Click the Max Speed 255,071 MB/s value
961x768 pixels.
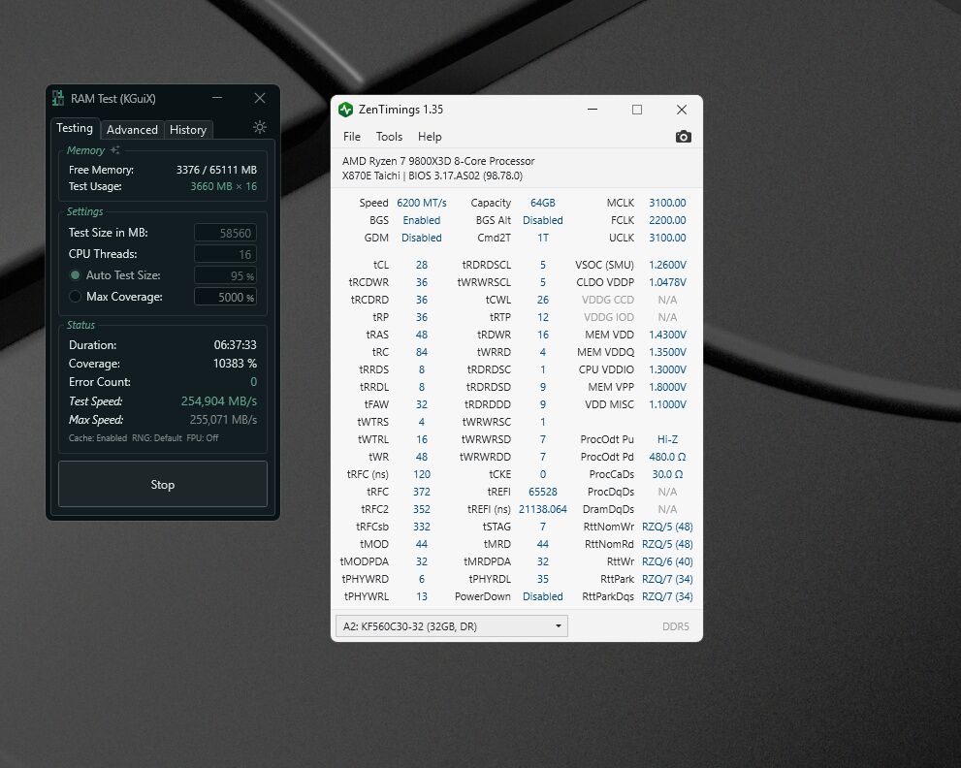click(223, 420)
